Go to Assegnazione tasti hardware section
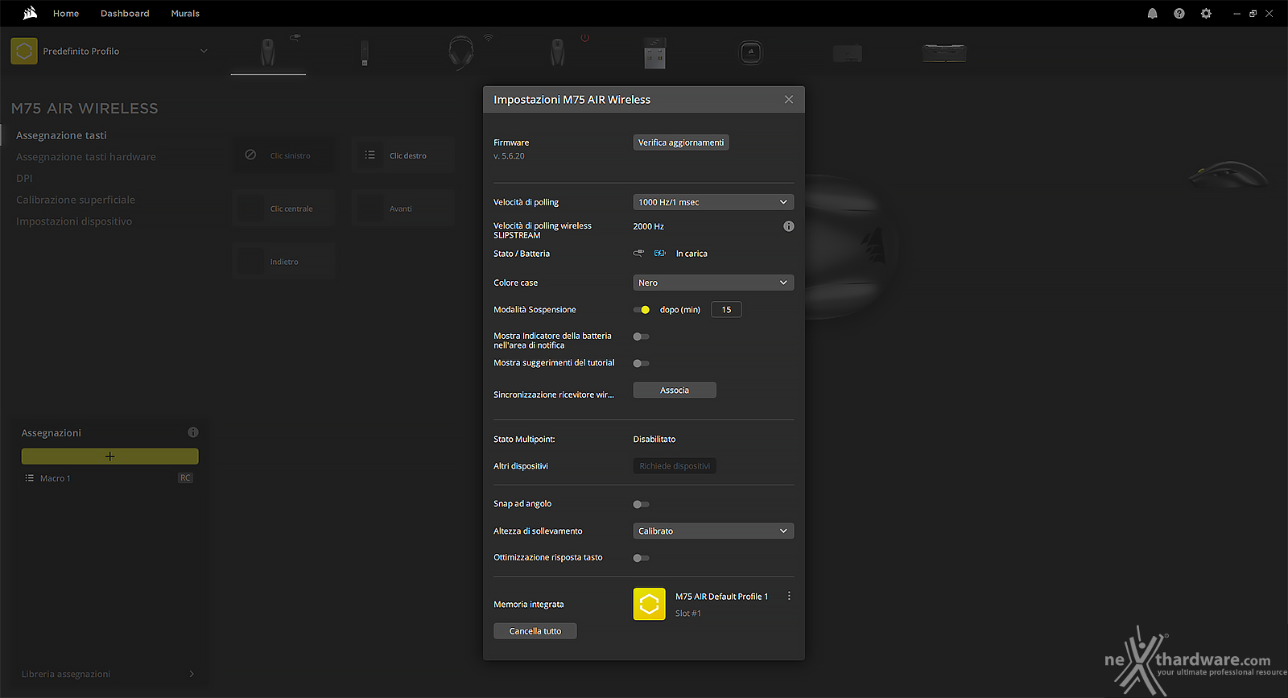 (86, 157)
